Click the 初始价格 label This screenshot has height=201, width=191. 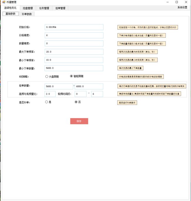(24, 27)
